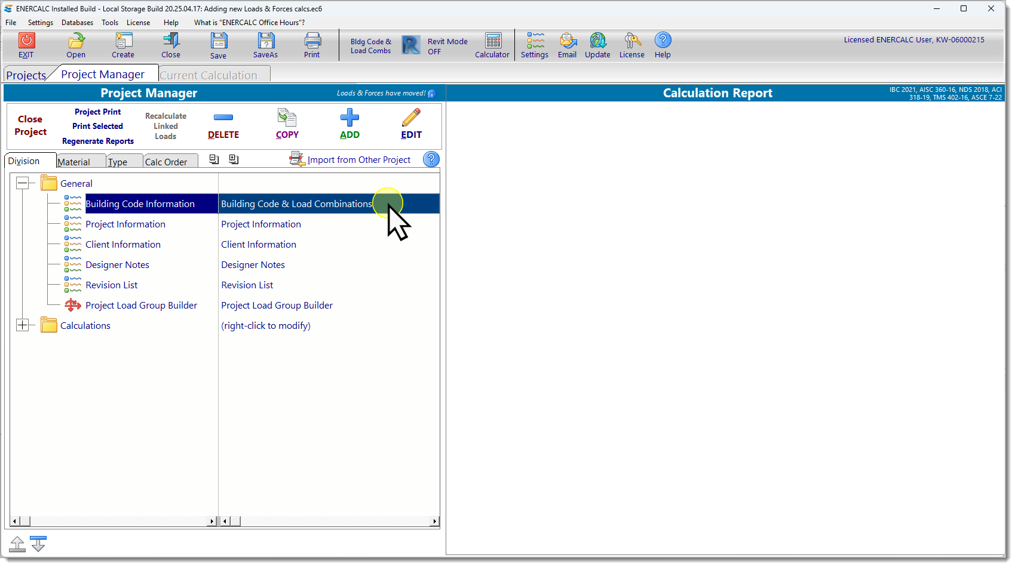This screenshot has height=567, width=1015.
Task: Select the Building Code Information tree item
Action: pyautogui.click(x=140, y=204)
